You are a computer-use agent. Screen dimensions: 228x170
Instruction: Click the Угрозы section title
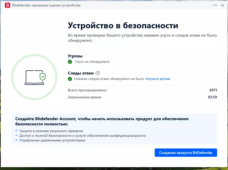tap(75, 56)
